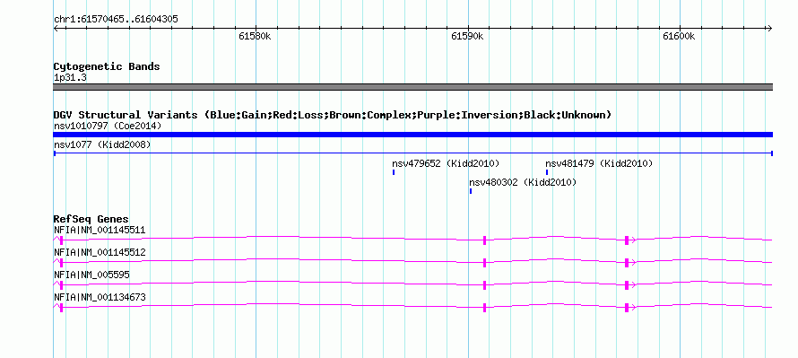The image size is (798, 358).
Task: Select the small nsv479652 variant marker
Action: tap(394, 172)
